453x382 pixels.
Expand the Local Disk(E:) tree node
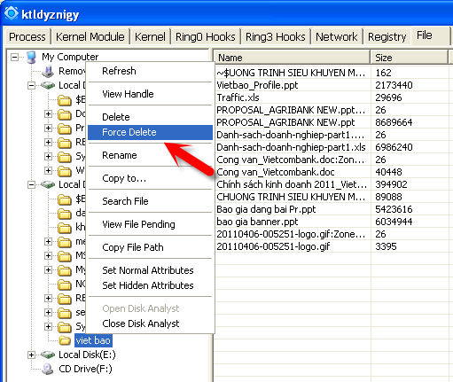click(x=31, y=355)
